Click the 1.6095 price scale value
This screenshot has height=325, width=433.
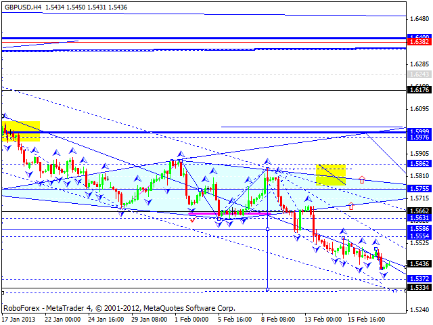pos(419,109)
